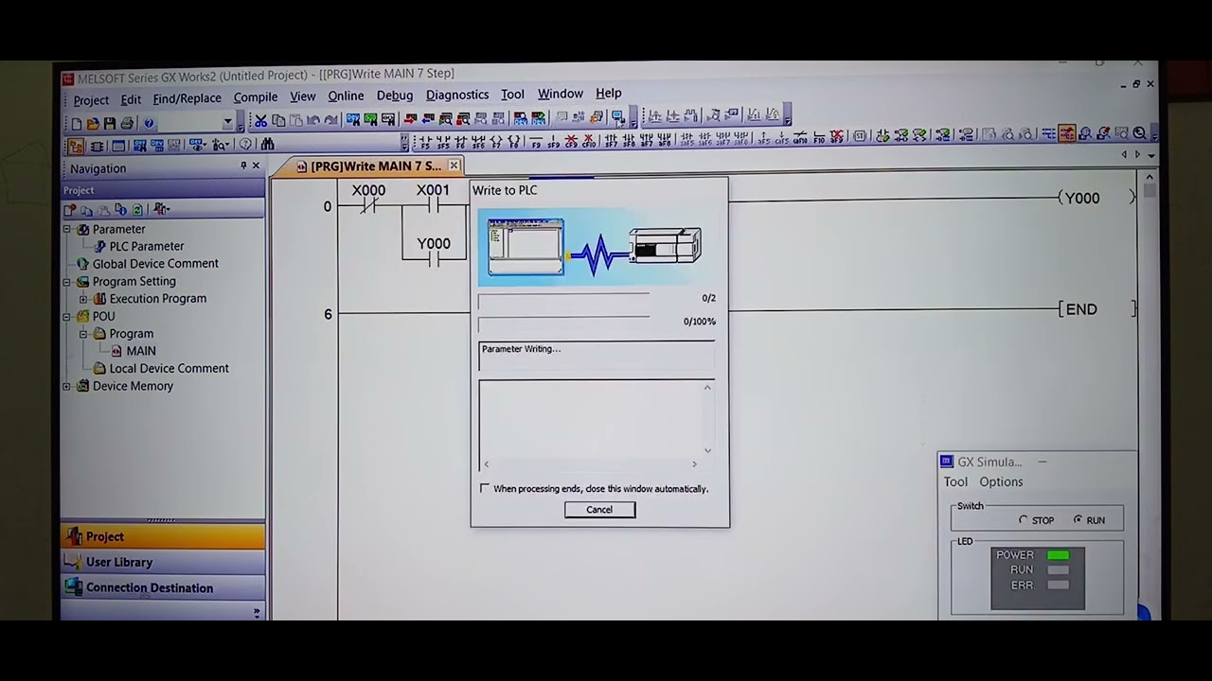Click the circled question-mark icon beside the binoculars
This screenshot has width=1212, height=681.
click(246, 145)
